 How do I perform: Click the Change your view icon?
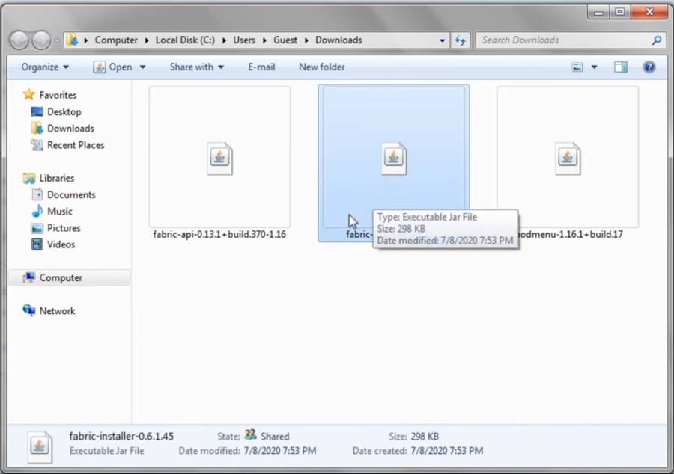[577, 67]
